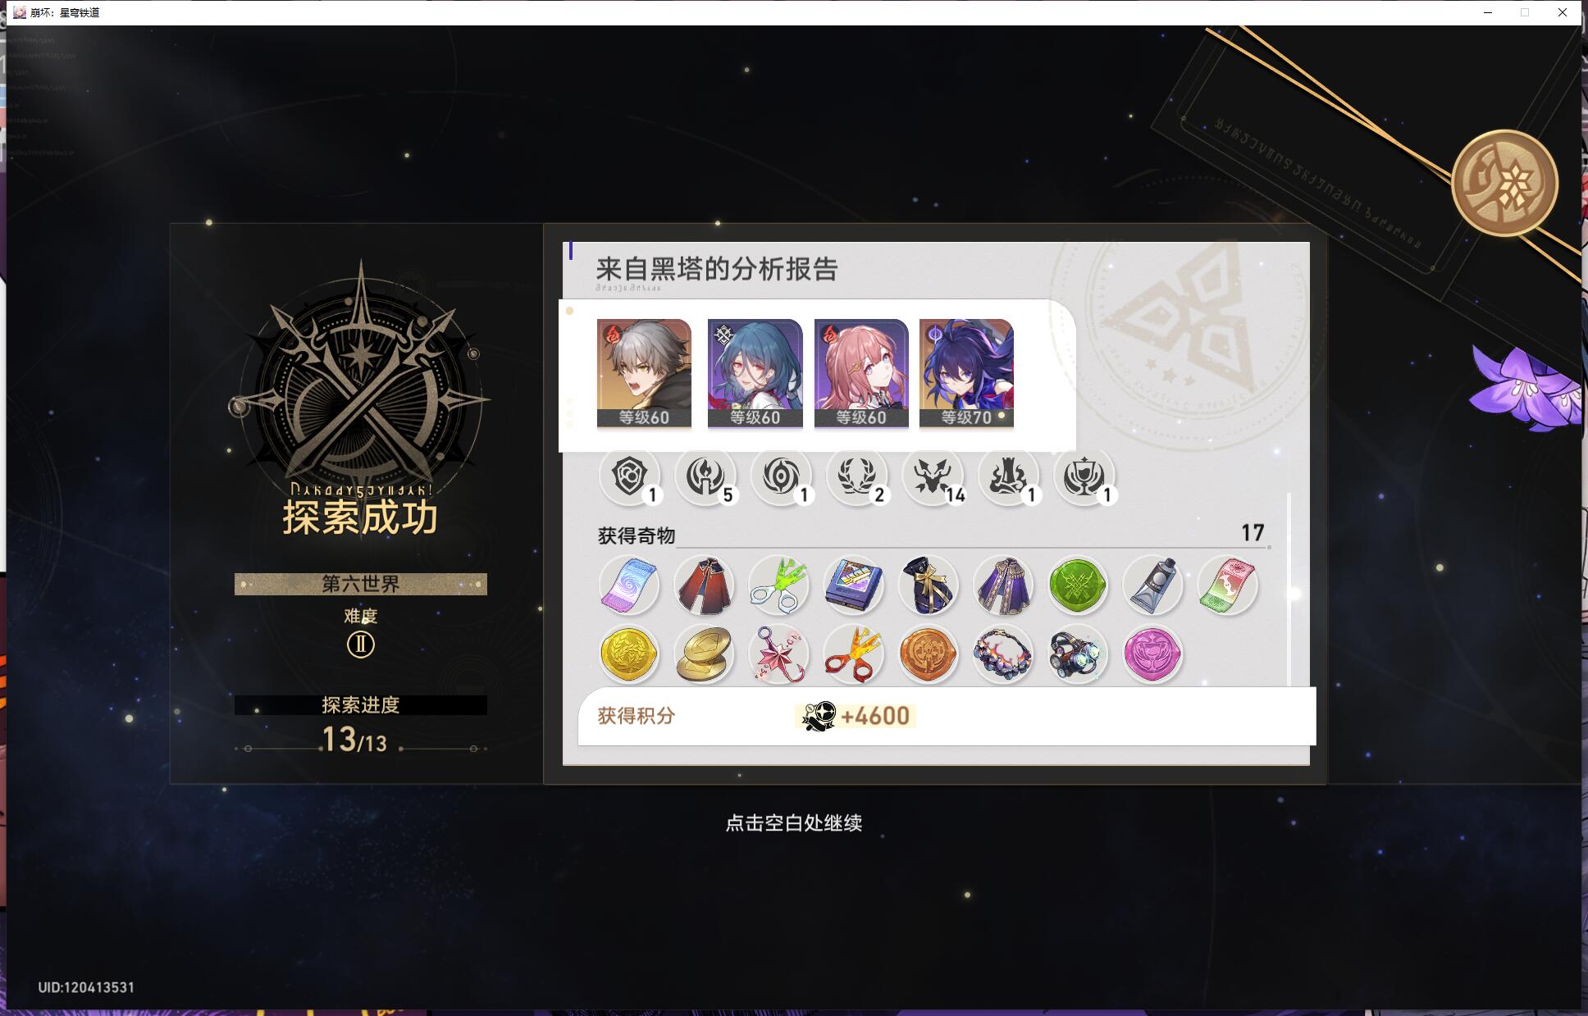This screenshot has height=1016, width=1588.
Task: Click the +4600 points earned indicator
Action: (x=856, y=716)
